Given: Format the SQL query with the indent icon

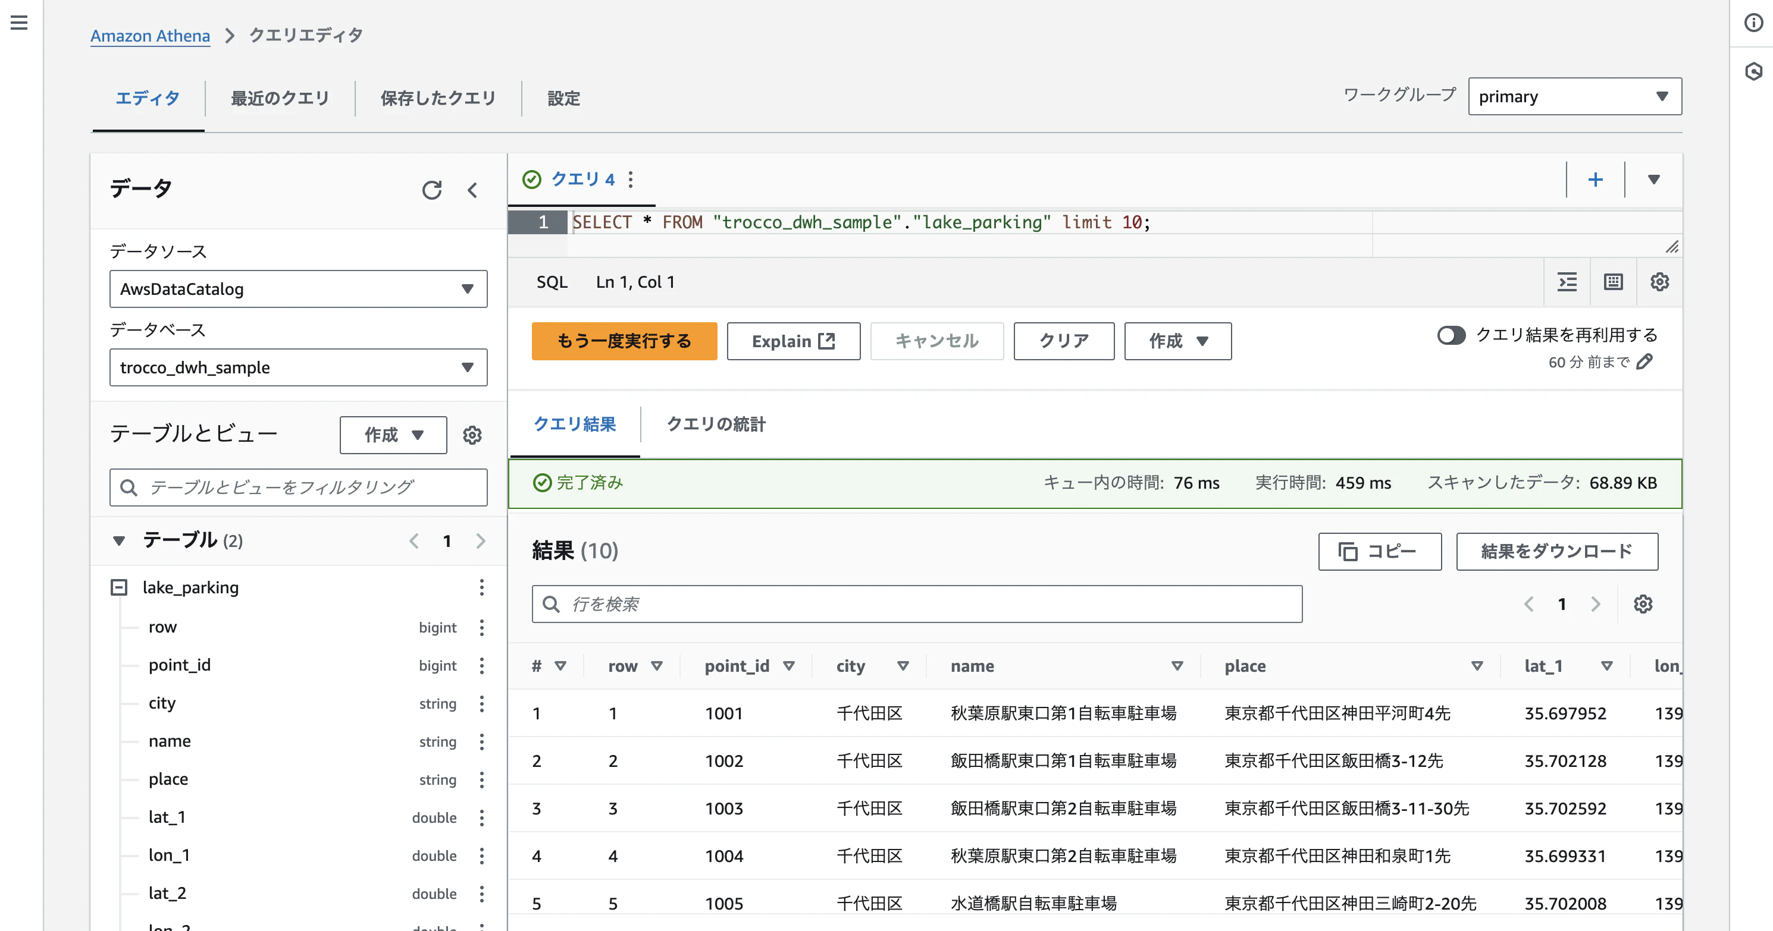Looking at the screenshot, I should click(1567, 282).
